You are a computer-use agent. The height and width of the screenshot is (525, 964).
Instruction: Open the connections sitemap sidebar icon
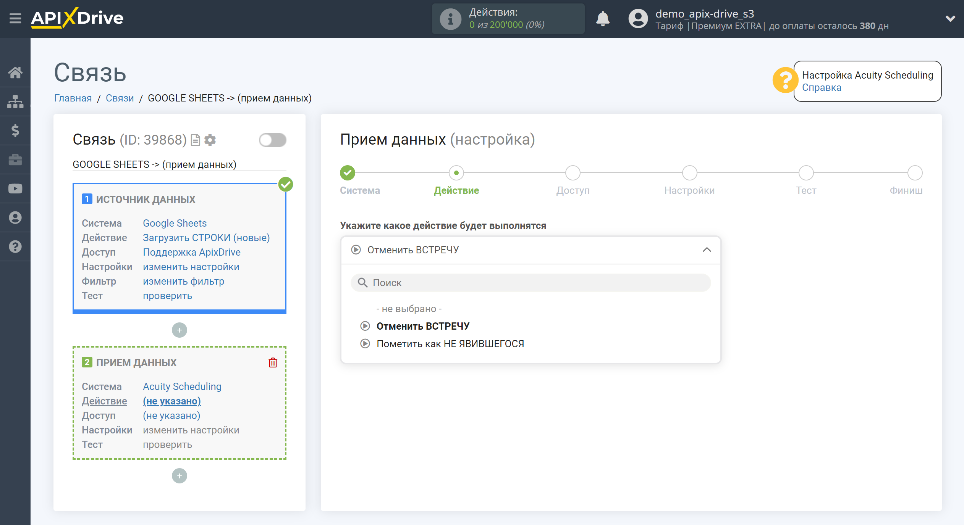coord(15,101)
